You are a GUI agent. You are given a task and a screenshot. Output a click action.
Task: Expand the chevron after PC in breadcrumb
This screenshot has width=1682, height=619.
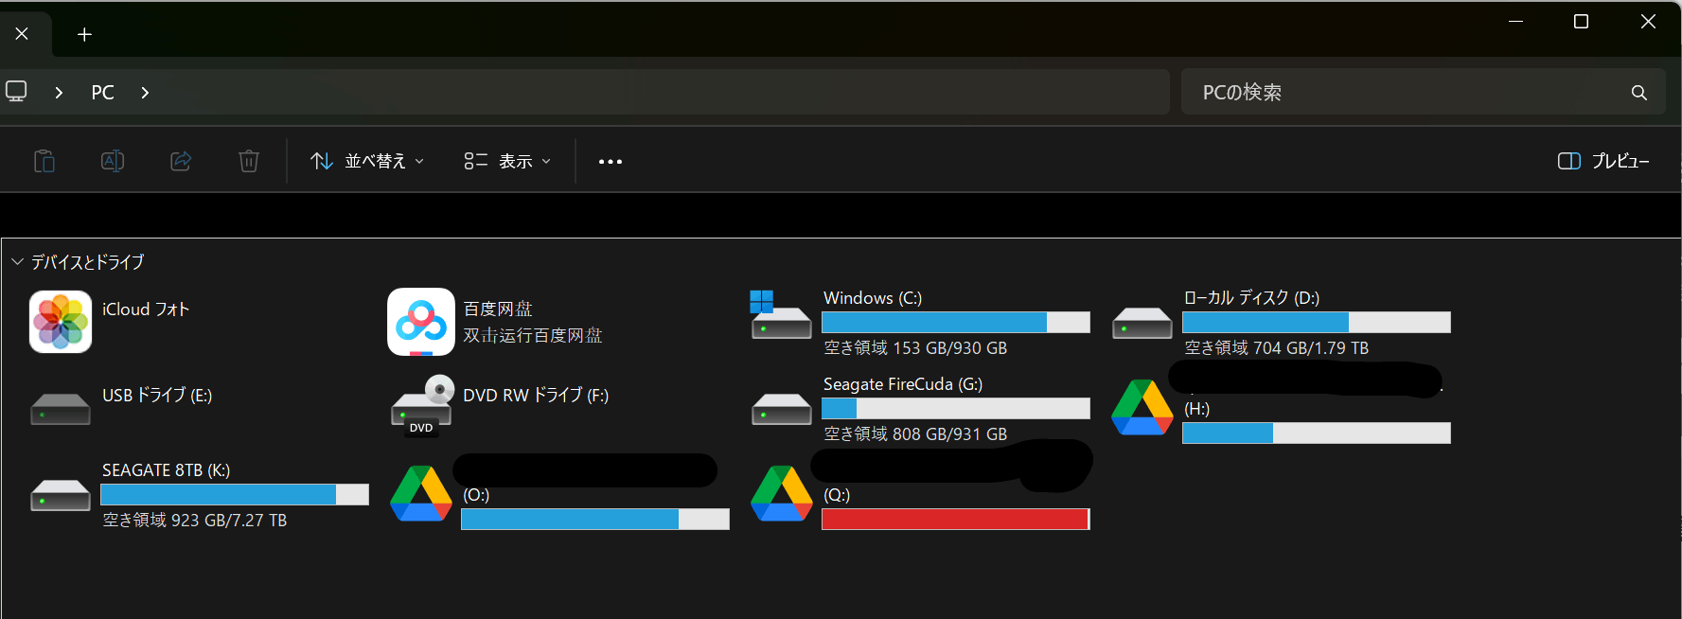(145, 93)
